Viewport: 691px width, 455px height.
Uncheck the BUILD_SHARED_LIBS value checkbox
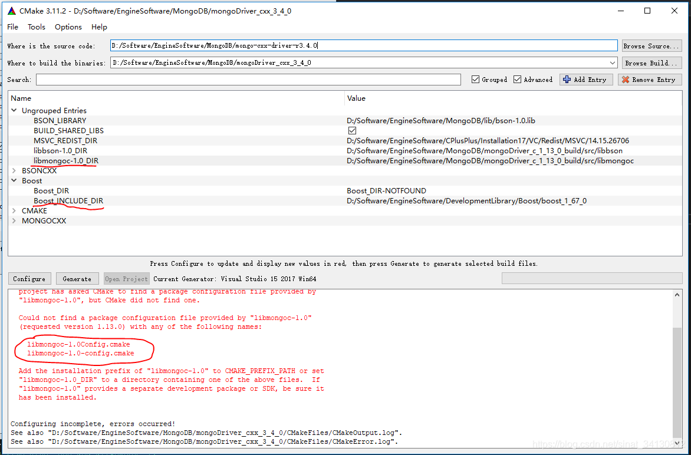click(352, 131)
